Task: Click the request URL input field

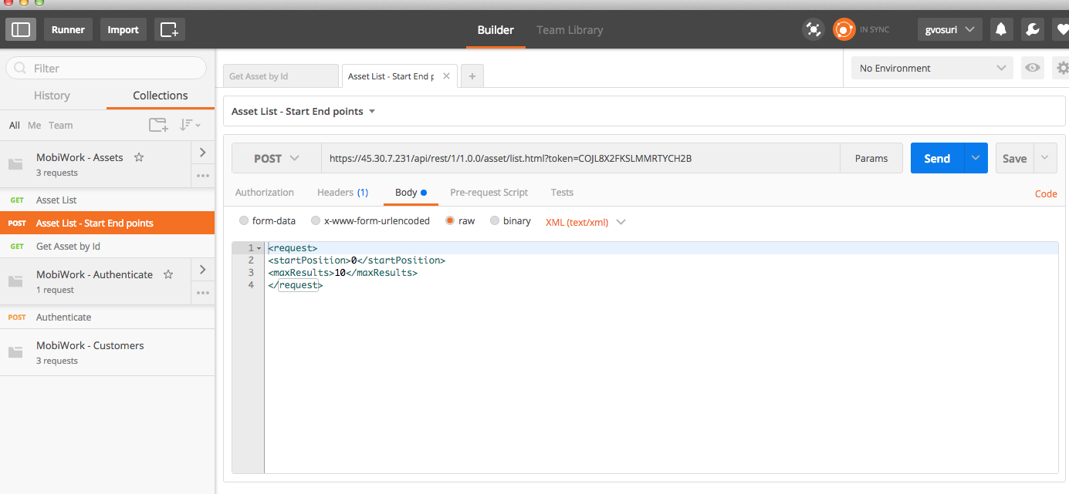Action: (579, 158)
